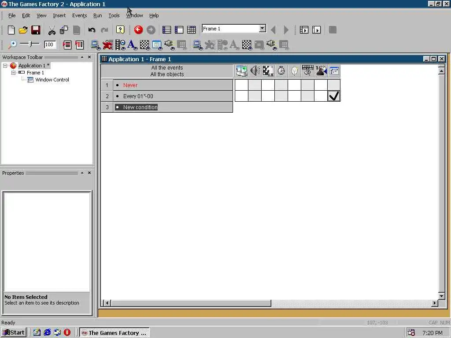
Task: Click the blue text object filter icon
Action: point(132,45)
